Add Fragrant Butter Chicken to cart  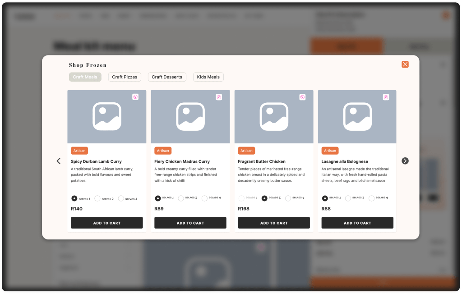pos(274,223)
